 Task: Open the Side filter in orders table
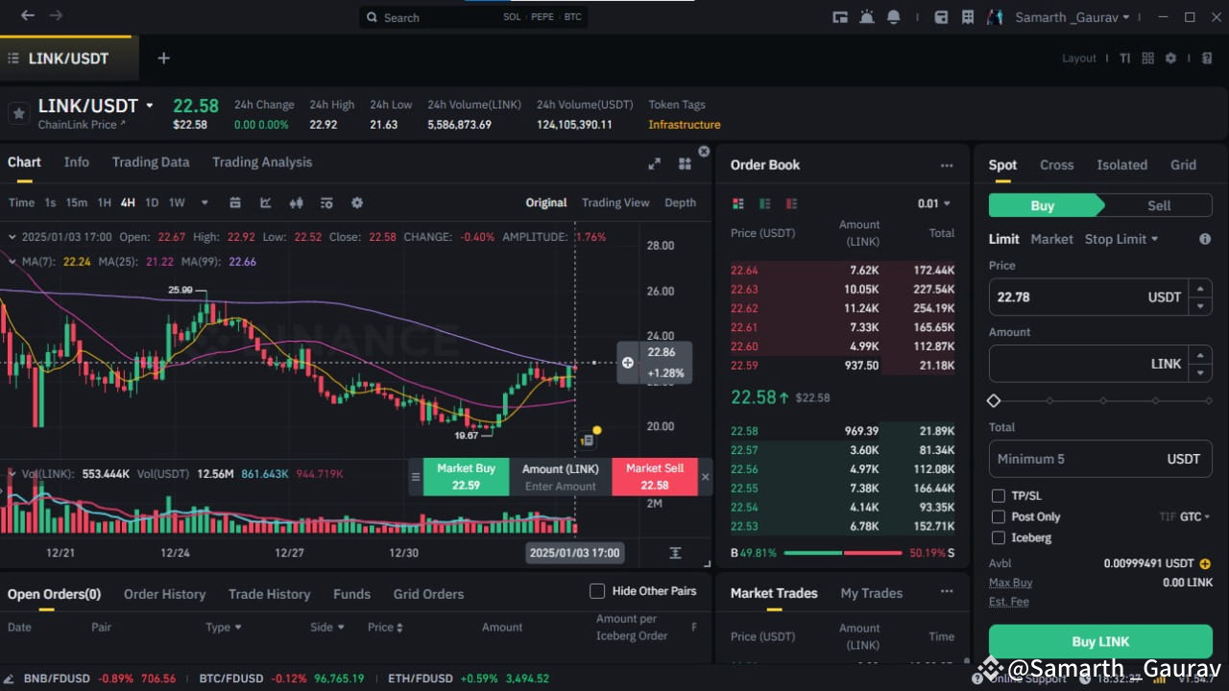click(x=326, y=627)
